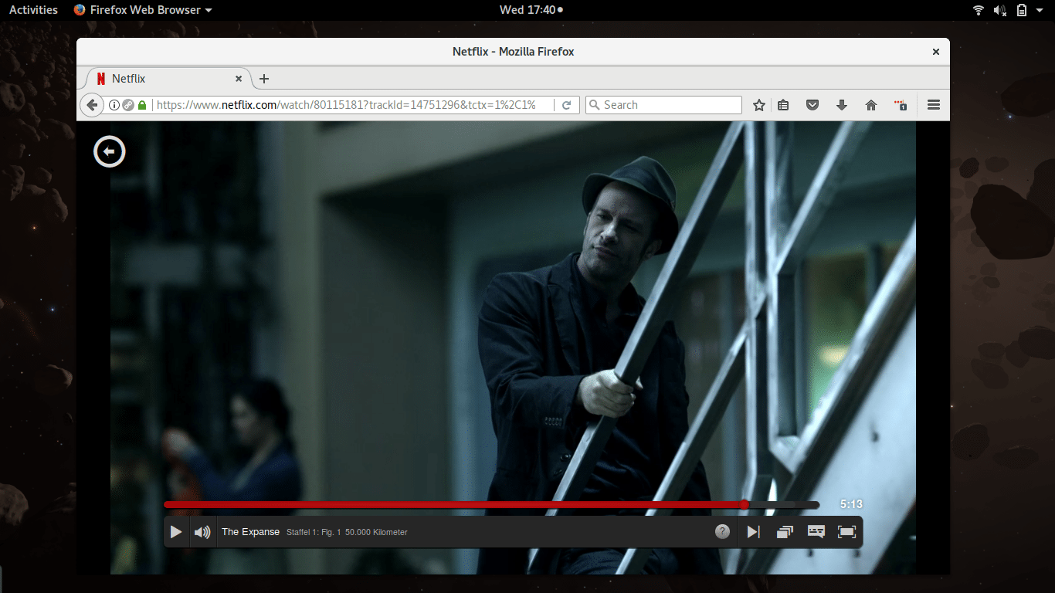Save page to Pocket
This screenshot has width=1055, height=593.
point(812,105)
